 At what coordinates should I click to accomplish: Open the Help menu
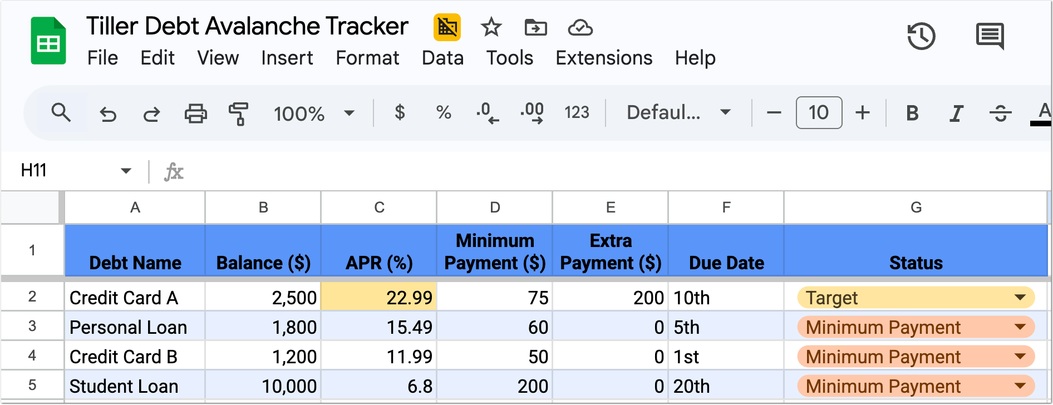695,58
